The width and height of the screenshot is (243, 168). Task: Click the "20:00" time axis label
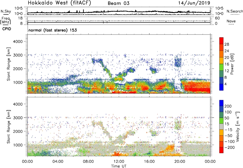tap(180, 162)
